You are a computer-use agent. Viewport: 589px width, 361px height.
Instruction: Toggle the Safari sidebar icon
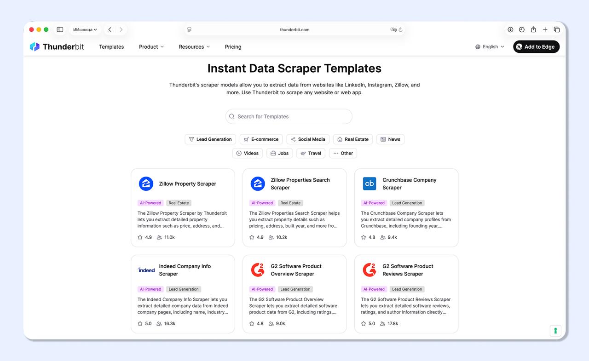(60, 29)
